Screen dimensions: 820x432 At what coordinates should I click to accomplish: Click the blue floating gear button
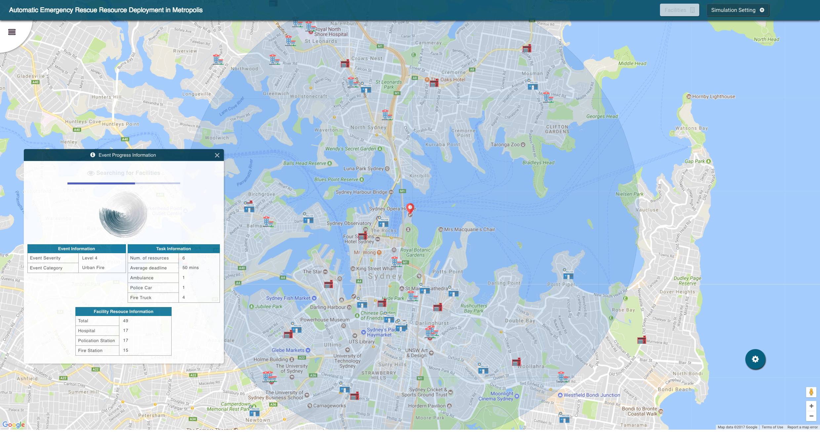(x=755, y=359)
